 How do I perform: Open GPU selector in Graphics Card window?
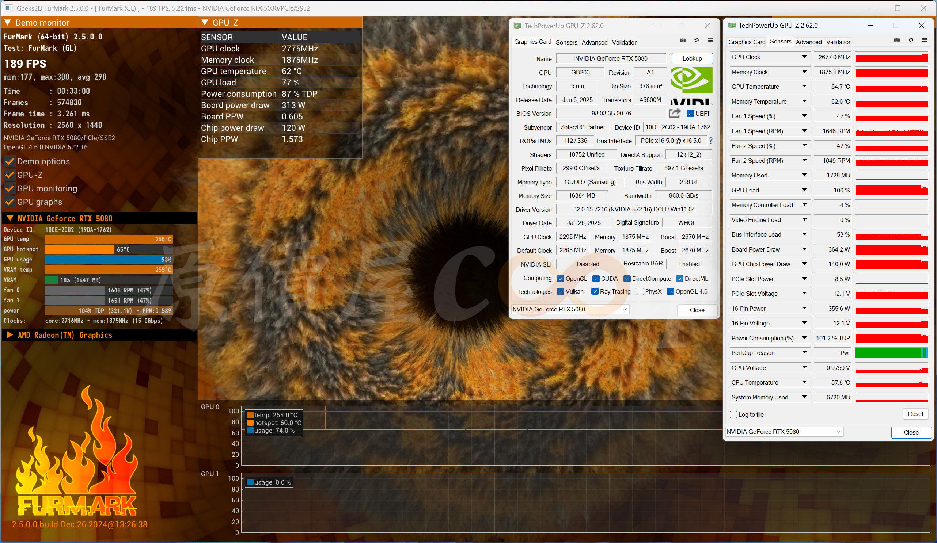pos(570,309)
